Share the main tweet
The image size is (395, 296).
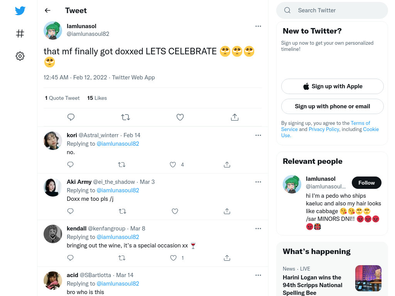235,117
